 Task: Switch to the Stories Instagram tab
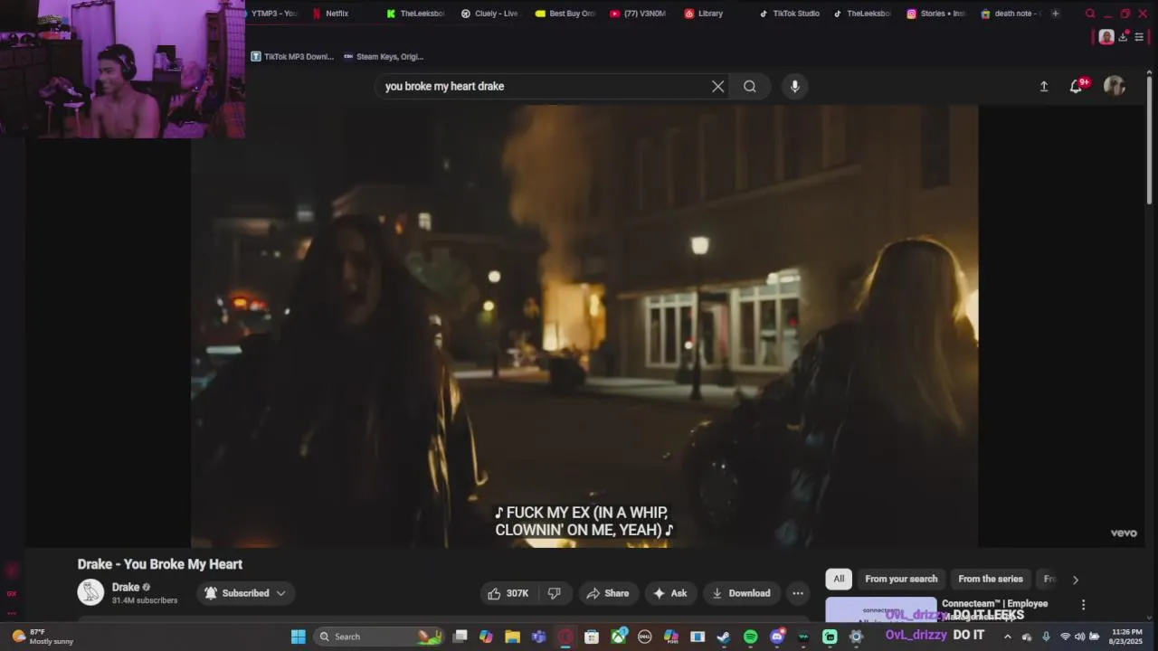pos(937,14)
